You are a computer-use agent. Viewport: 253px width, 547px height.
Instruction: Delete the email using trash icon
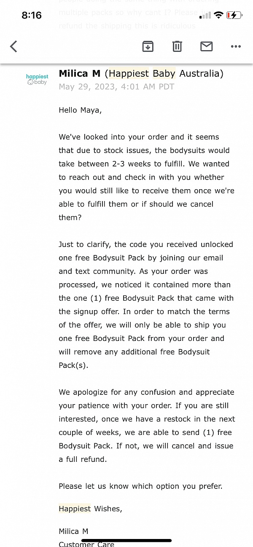coord(177,46)
